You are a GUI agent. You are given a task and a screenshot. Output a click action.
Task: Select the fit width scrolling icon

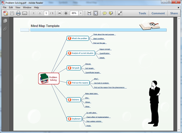pos(89,13)
